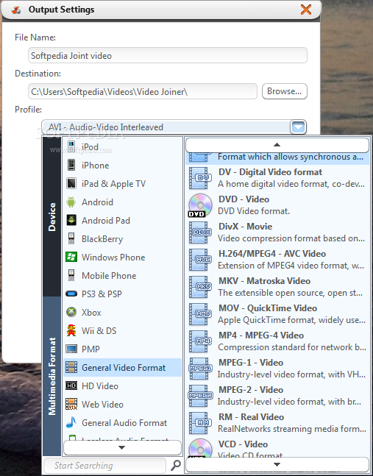Select MPEG-1 - Video entry
The image size is (373, 476).
tap(277, 369)
